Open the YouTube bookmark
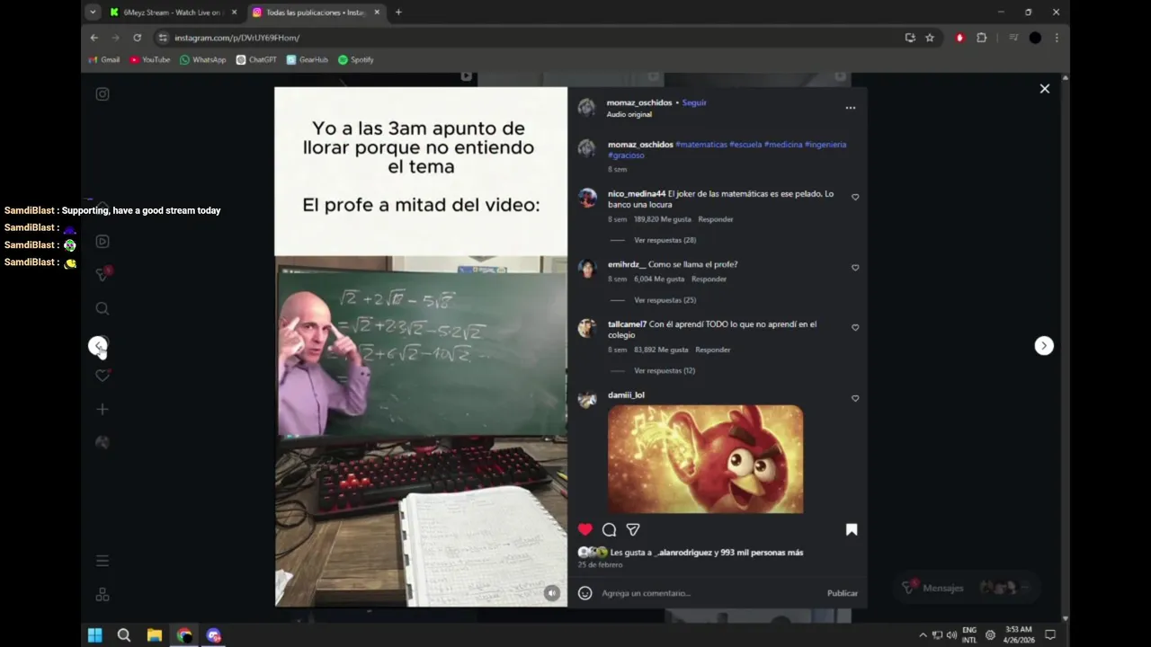The image size is (1151, 647). 149,59
